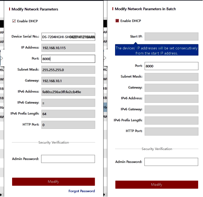Click the empty Gateway field in the batch panel
This screenshot has height=197, width=203.
coord(171,88)
